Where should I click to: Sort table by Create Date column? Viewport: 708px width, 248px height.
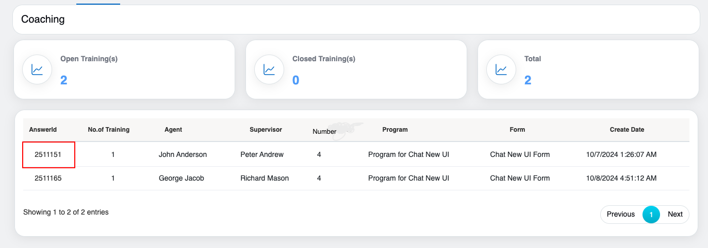[x=627, y=130]
